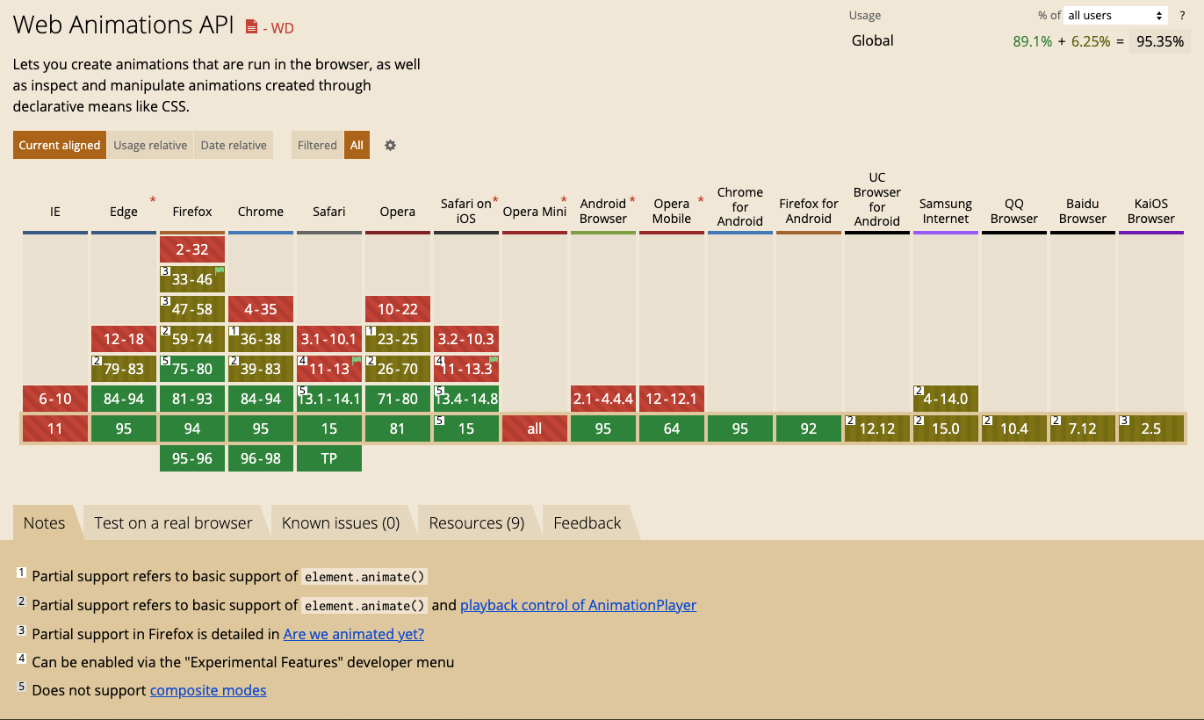1204x720 pixels.
Task: Click the KaiOS Browser column header
Action: click(1151, 212)
